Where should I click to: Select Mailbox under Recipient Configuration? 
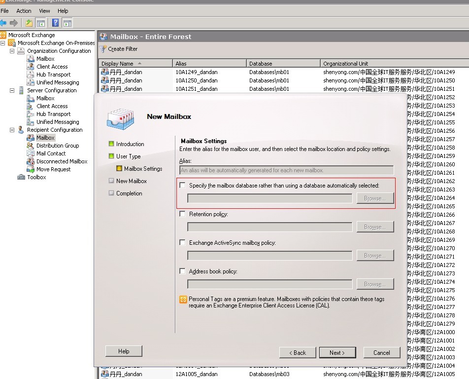coord(45,138)
